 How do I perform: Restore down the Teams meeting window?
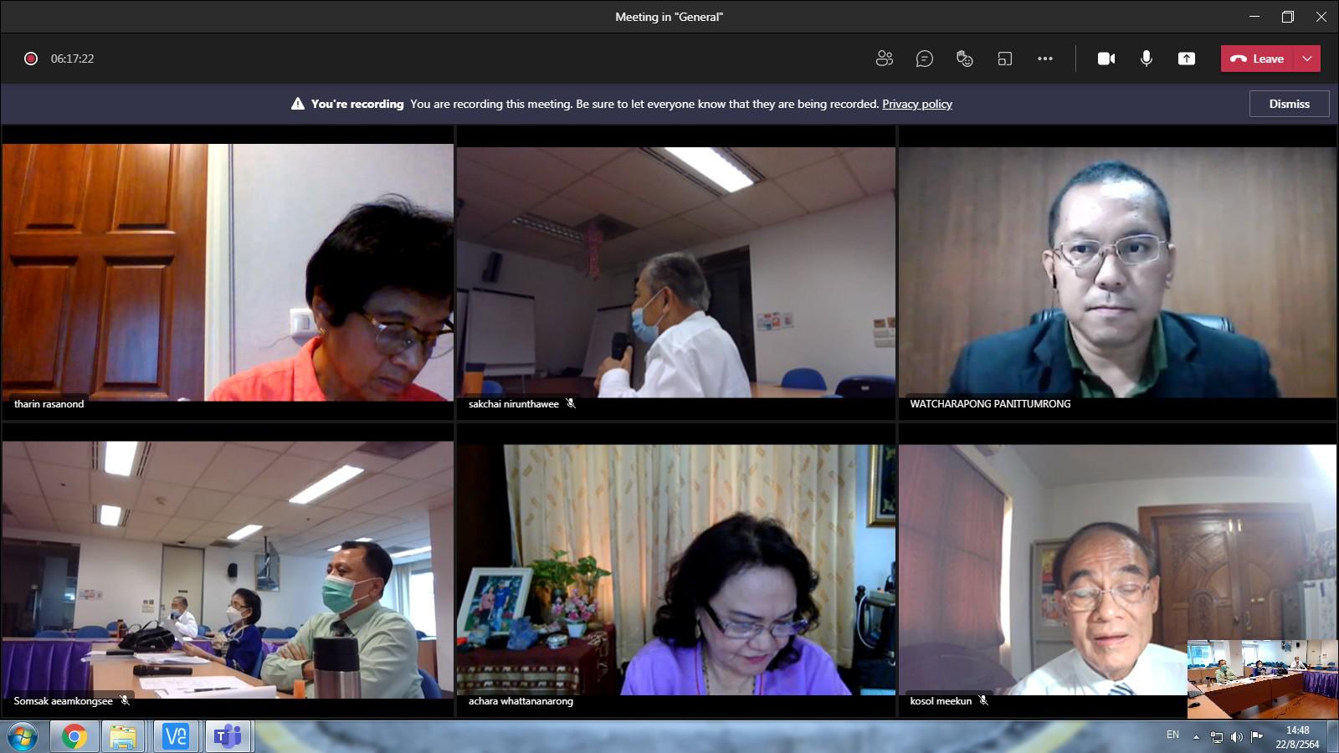point(1288,17)
